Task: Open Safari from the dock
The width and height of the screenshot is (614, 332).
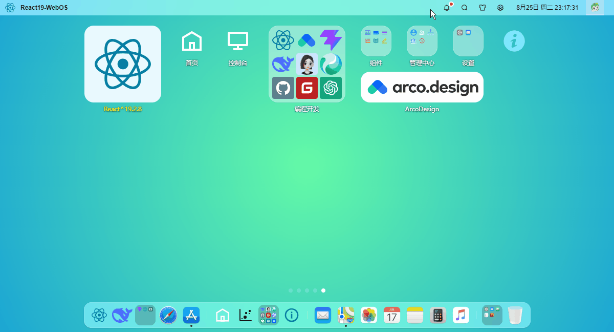Action: tap(168, 315)
